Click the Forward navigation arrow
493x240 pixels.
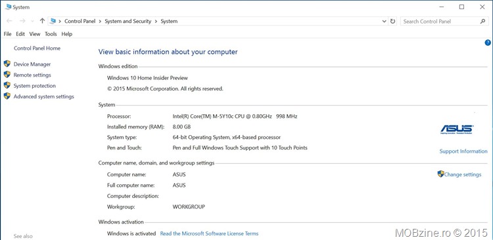(x=22, y=21)
